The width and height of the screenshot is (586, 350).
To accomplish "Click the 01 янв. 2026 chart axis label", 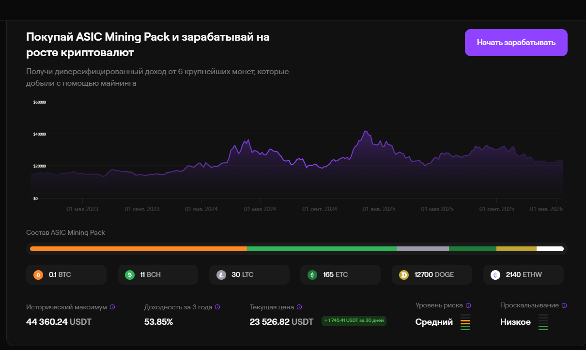I will (x=546, y=209).
